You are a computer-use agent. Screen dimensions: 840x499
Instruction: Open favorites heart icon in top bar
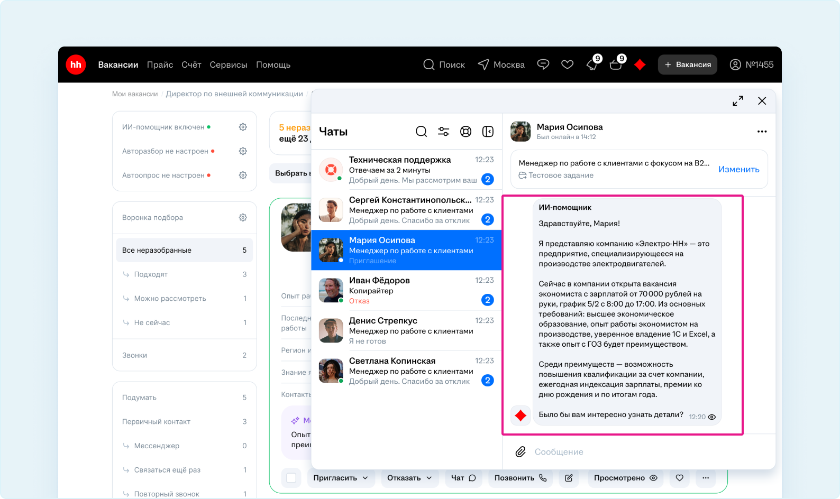click(x=567, y=64)
